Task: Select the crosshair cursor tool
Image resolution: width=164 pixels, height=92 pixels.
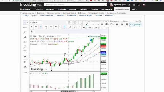Action: click(25, 22)
